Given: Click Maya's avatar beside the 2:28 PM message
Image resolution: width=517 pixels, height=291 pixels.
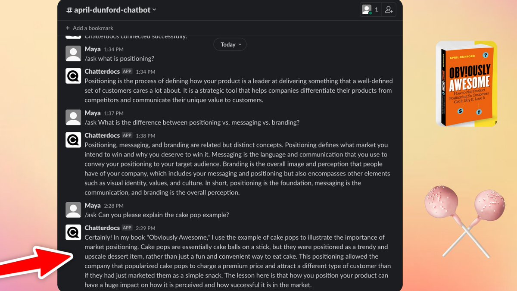Looking at the screenshot, I should [73, 210].
